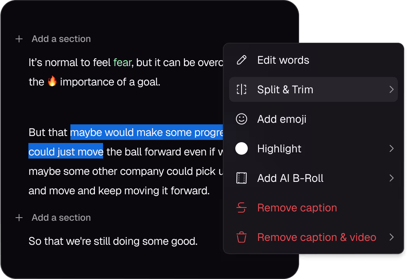Click the top Add a section link
The width and height of the screenshot is (408, 279).
(x=61, y=39)
